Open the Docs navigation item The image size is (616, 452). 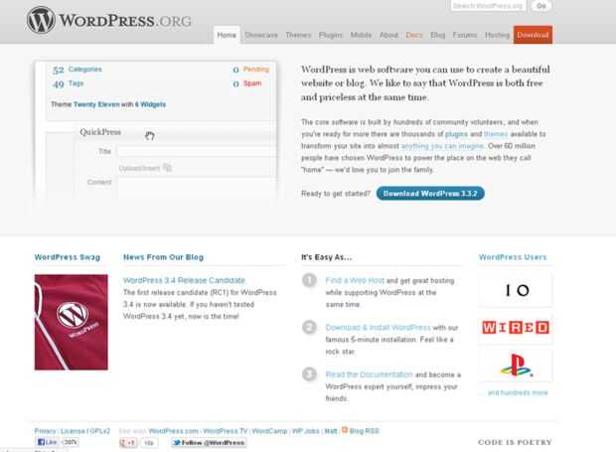[414, 35]
